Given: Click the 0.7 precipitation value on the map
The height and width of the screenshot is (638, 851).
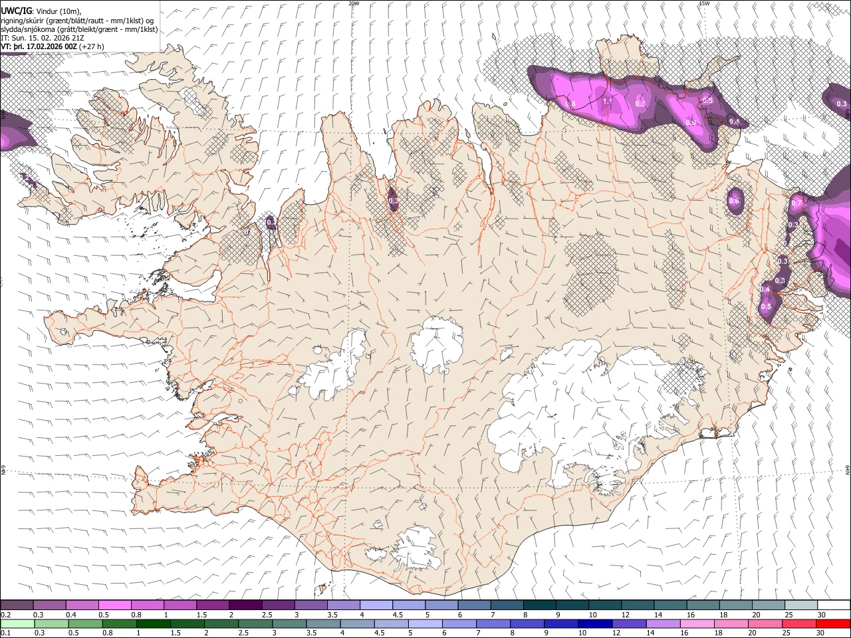Looking at the screenshot, I should (798, 203).
